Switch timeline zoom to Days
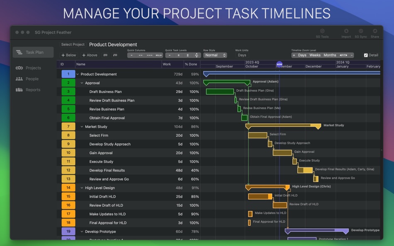The width and height of the screenshot is (394, 246). (x=302, y=55)
